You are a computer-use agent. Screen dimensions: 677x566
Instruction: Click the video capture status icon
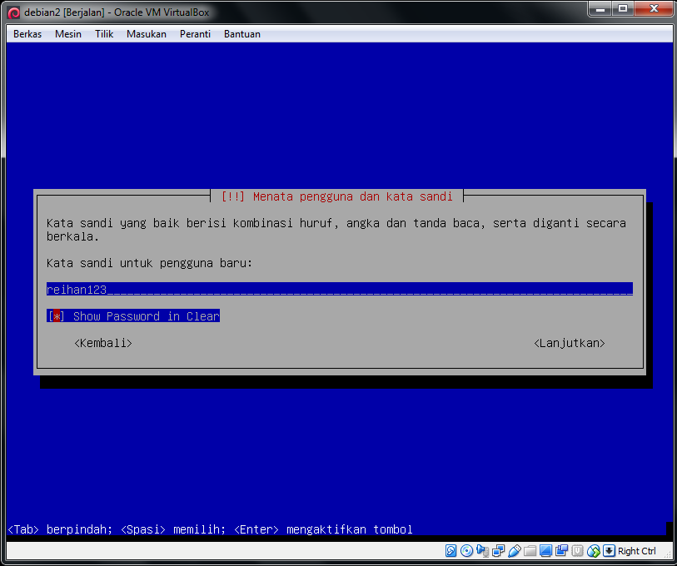562,551
